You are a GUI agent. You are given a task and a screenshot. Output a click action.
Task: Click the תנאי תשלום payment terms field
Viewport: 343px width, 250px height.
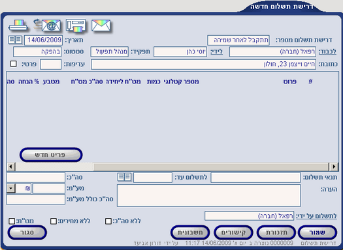(255, 178)
